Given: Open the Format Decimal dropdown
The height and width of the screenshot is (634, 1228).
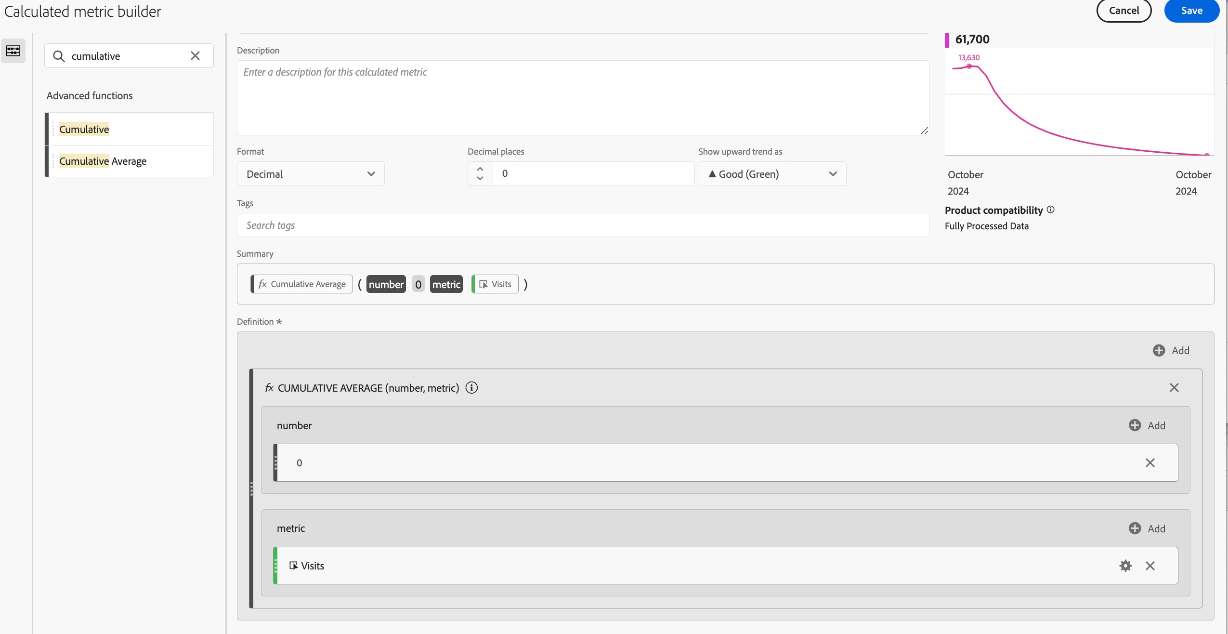Looking at the screenshot, I should pos(311,174).
